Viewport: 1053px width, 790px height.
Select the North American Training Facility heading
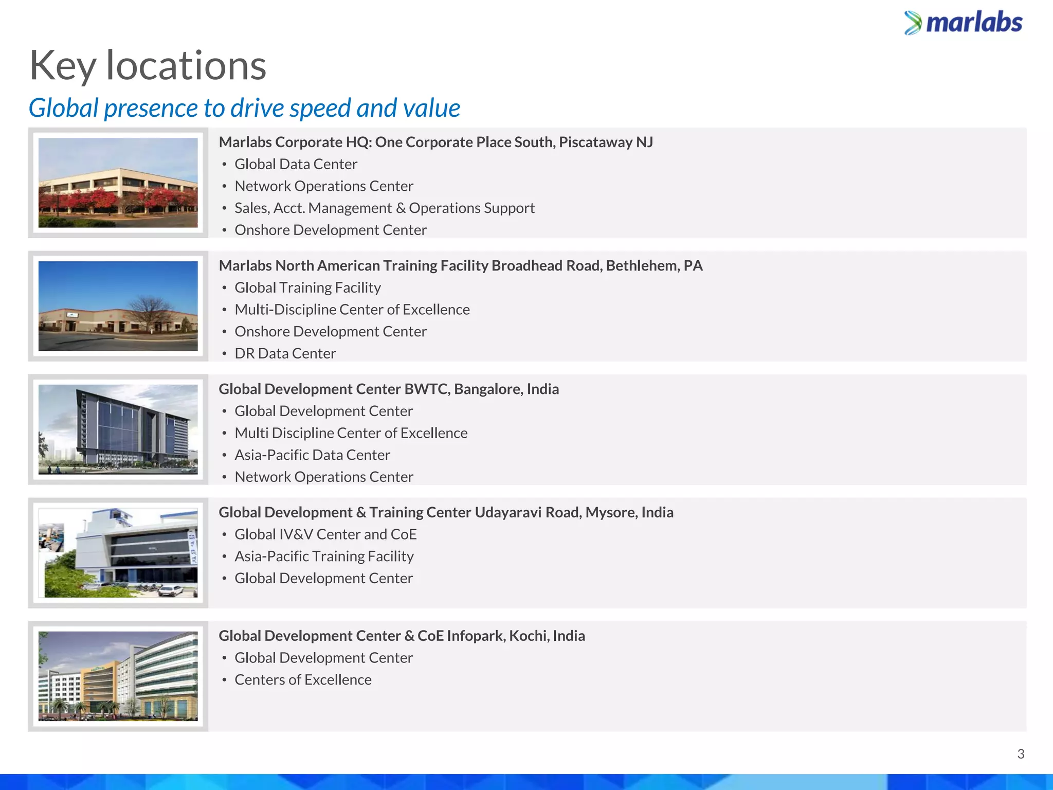[x=460, y=265]
